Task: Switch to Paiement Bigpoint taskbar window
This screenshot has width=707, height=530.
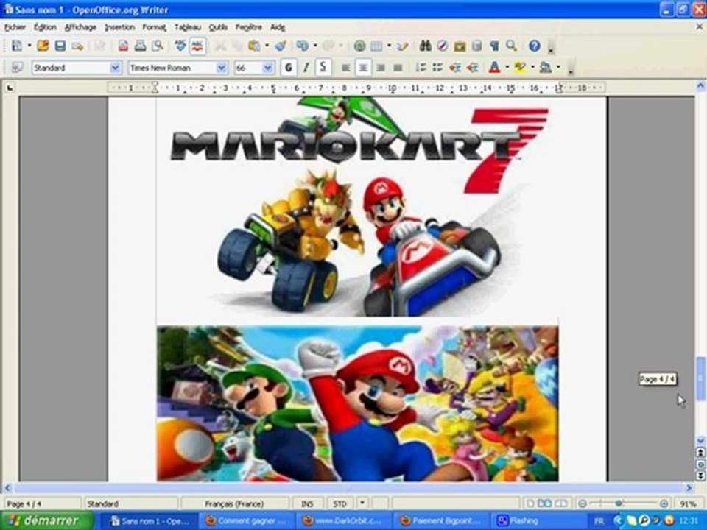Action: click(x=441, y=521)
